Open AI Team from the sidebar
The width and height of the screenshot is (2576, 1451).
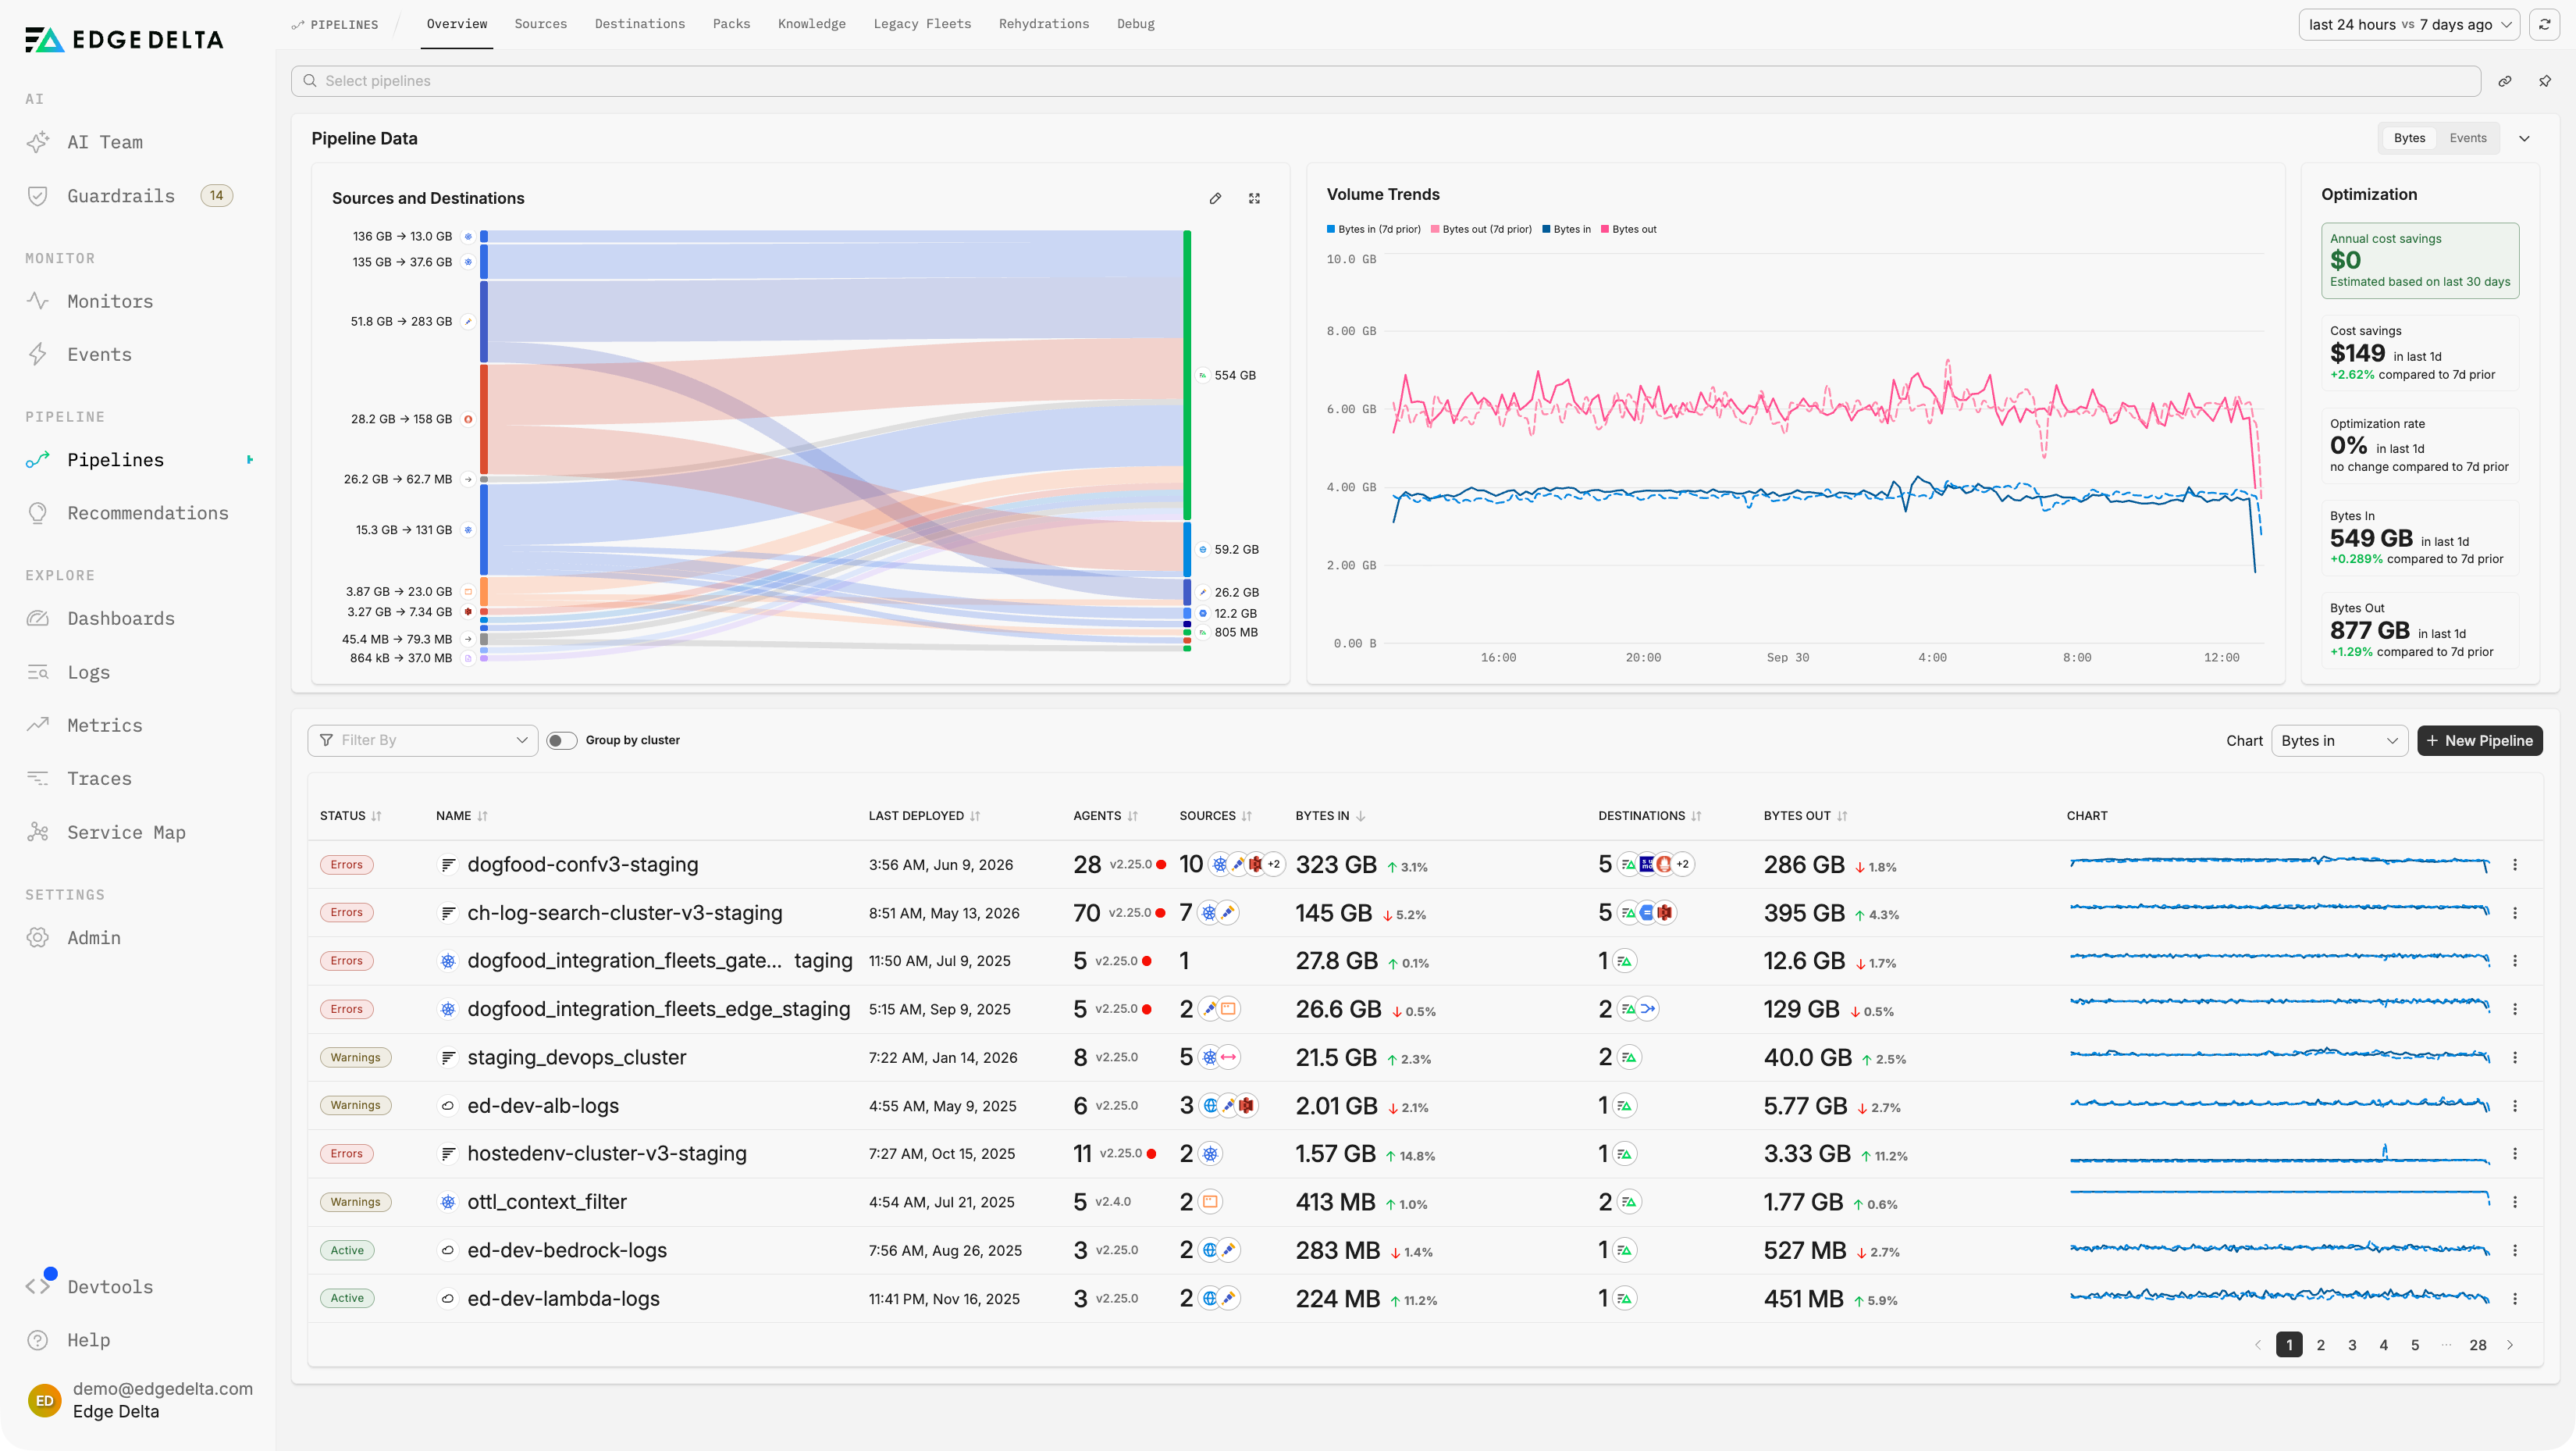105,142
